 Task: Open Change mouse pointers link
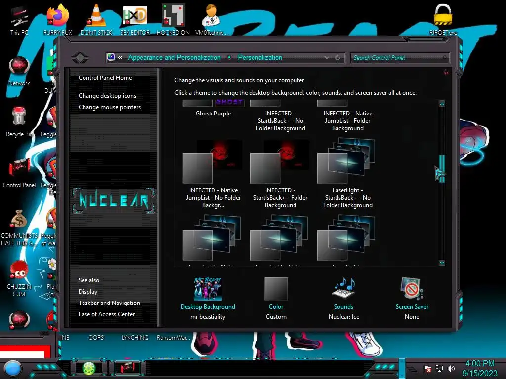[110, 107]
